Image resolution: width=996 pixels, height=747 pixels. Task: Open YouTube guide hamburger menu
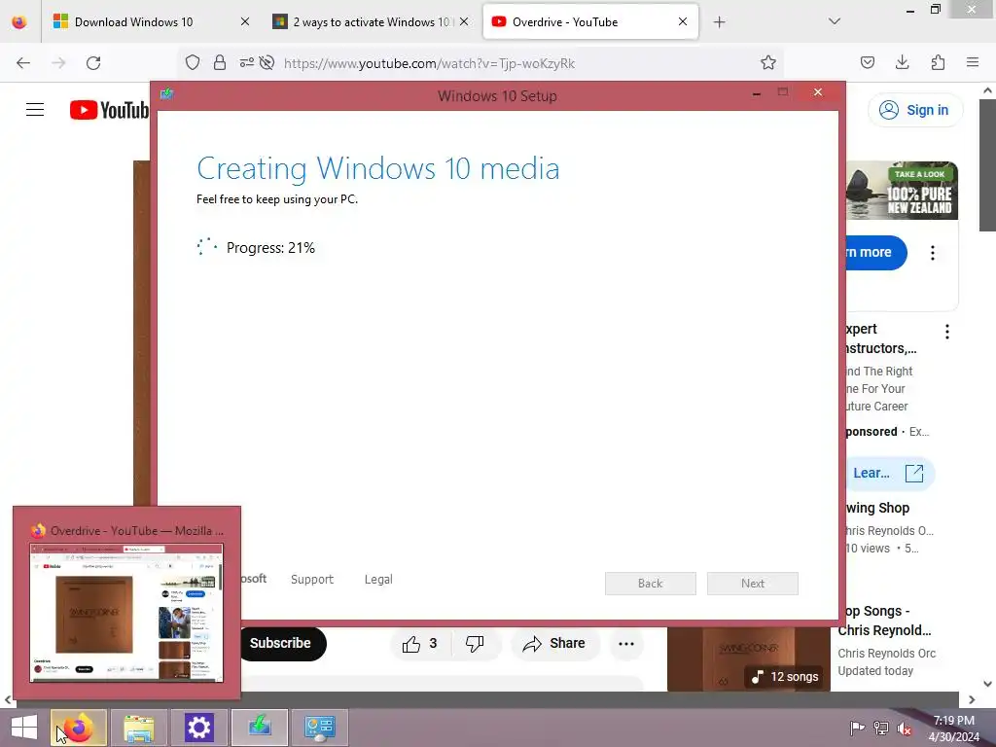pos(35,110)
